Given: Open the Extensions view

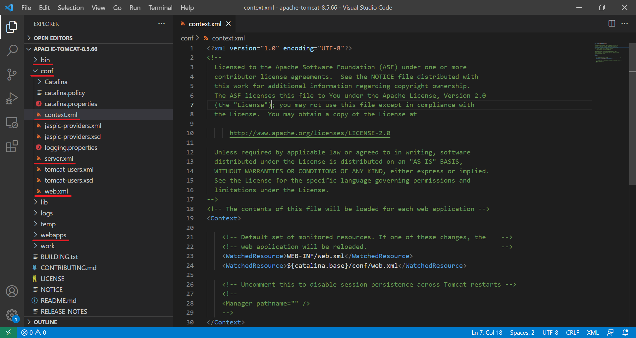Looking at the screenshot, I should pos(12,146).
